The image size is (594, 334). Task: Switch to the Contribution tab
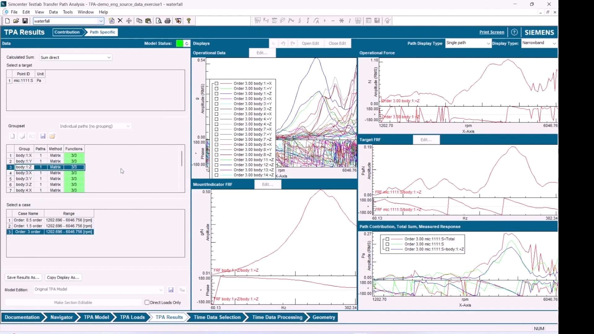[67, 32]
